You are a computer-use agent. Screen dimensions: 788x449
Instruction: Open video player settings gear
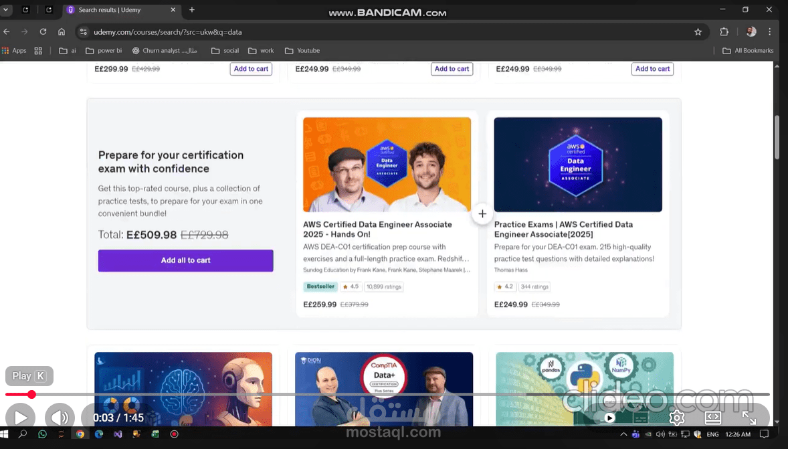pos(677,418)
